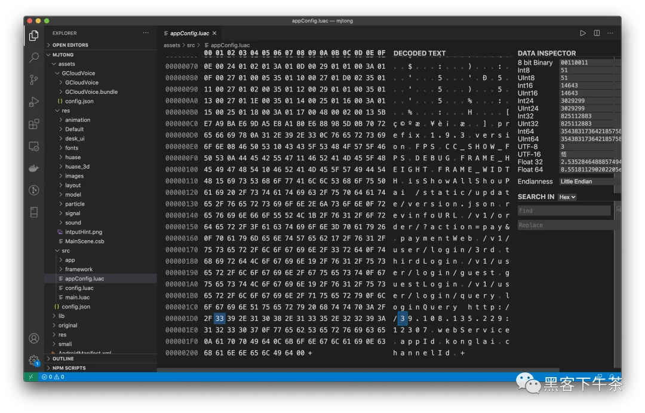The image size is (645, 413).
Task: Open the Search view icon
Action: 34,57
